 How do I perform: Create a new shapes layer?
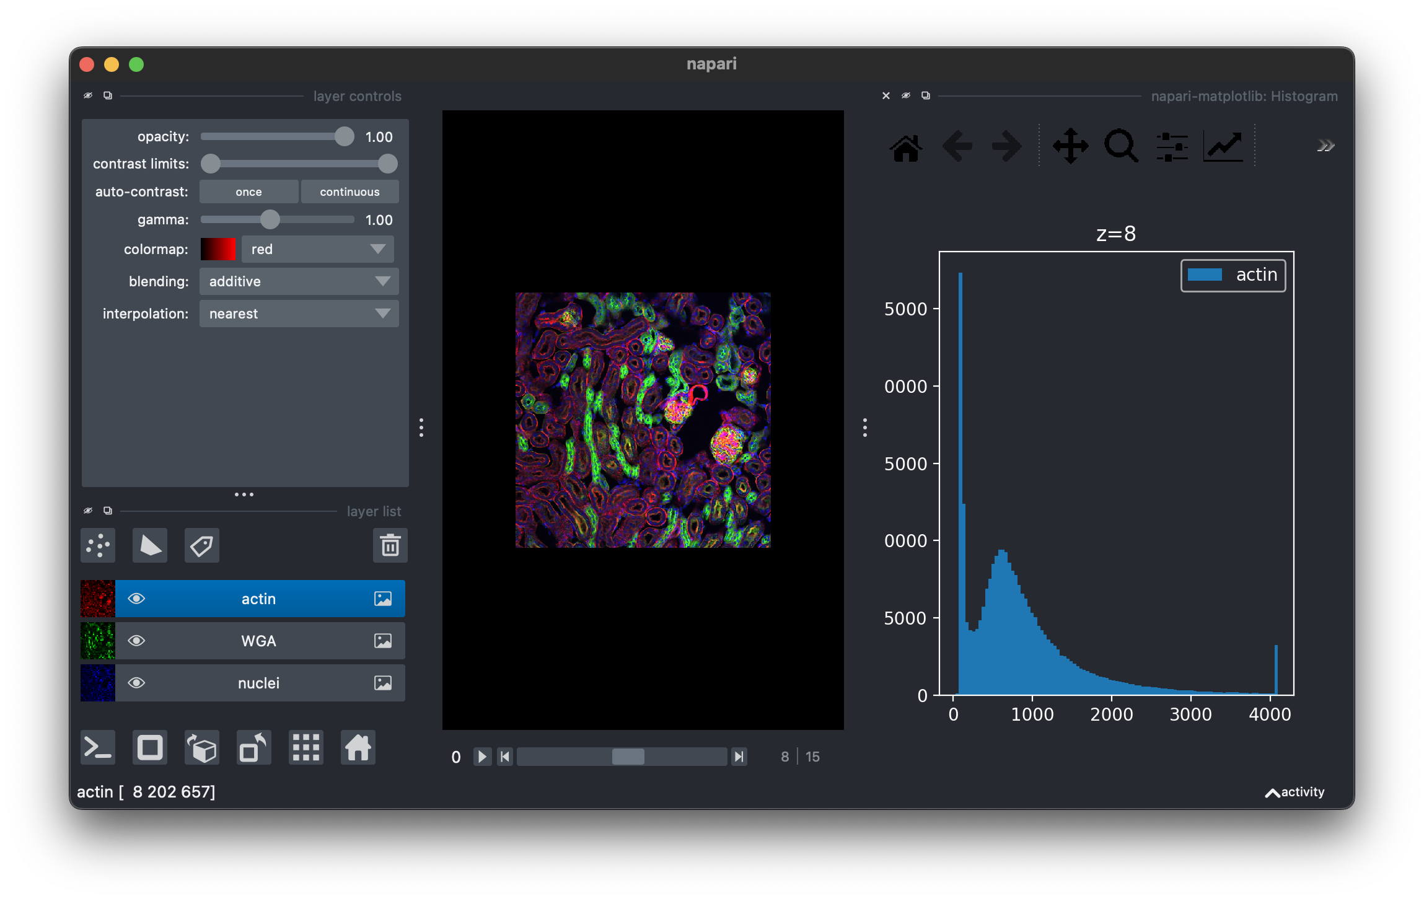tap(150, 546)
